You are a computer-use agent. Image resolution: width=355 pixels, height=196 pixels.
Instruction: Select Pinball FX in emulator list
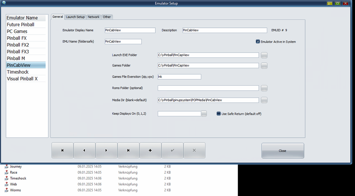(26, 38)
